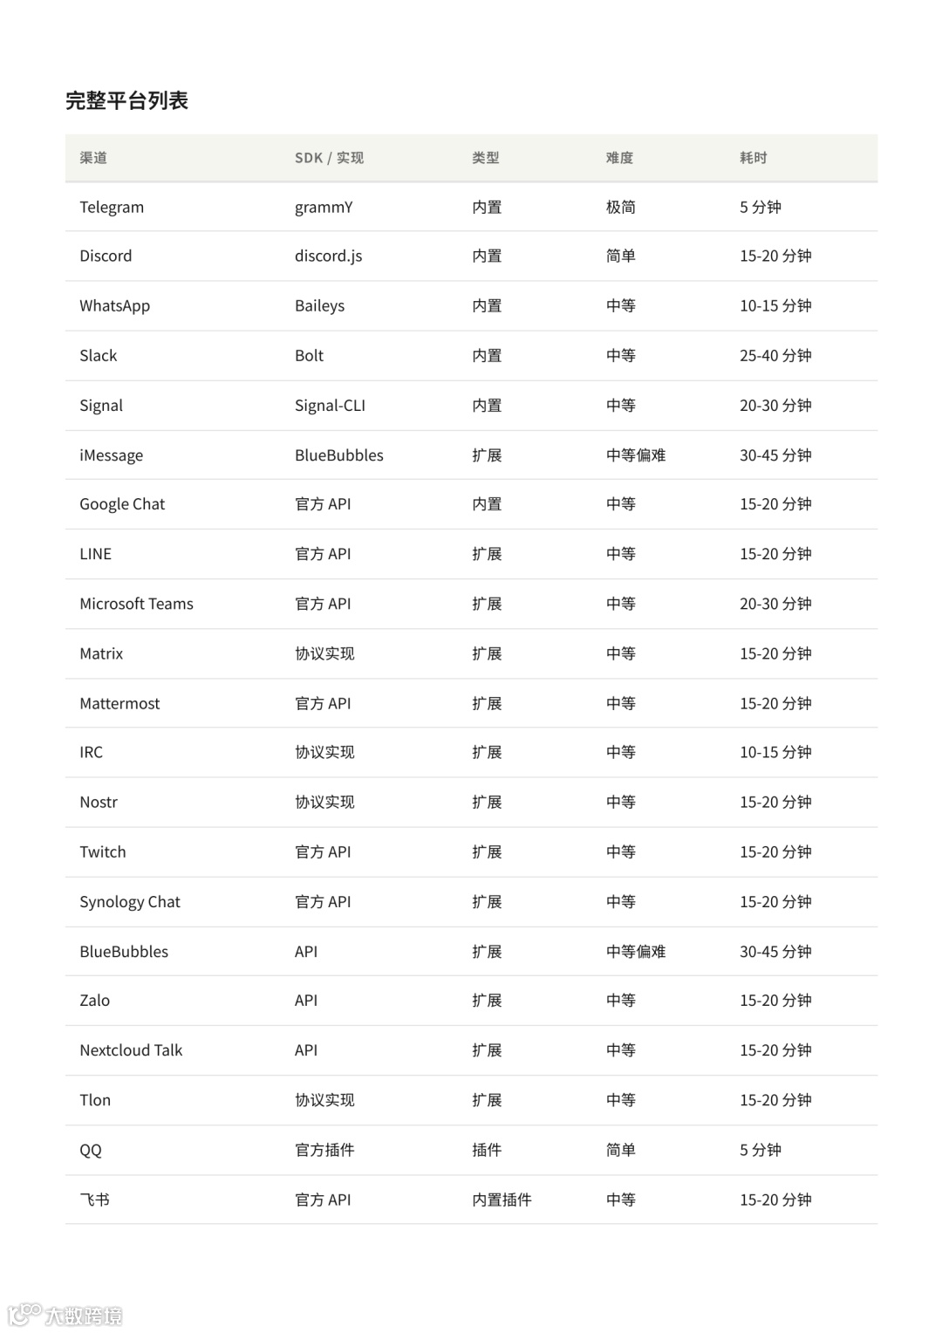The height and width of the screenshot is (1333, 942).
Task: Select the Matrix channel cell
Action: pos(101,653)
